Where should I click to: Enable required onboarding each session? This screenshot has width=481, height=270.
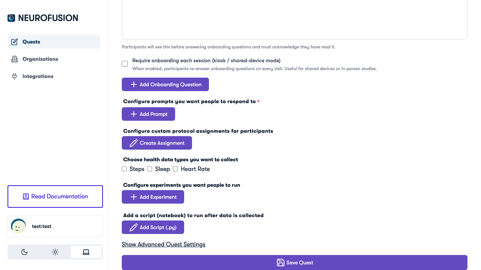point(124,64)
